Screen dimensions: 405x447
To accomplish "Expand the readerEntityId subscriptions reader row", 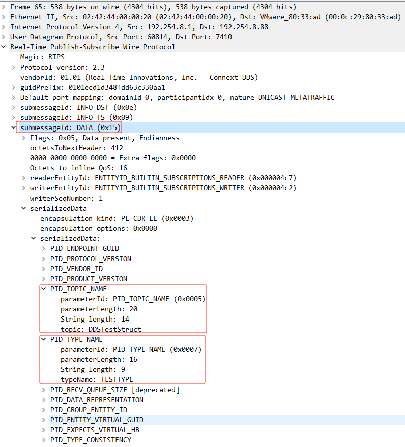I will (x=24, y=178).
